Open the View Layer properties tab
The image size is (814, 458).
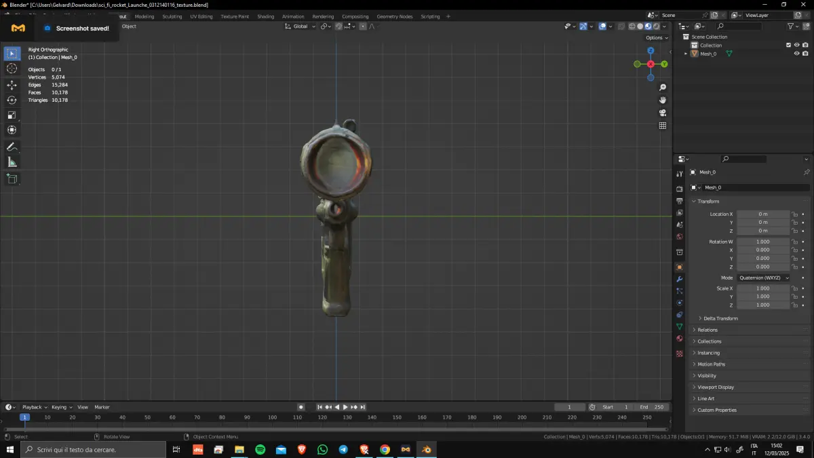pos(680,212)
